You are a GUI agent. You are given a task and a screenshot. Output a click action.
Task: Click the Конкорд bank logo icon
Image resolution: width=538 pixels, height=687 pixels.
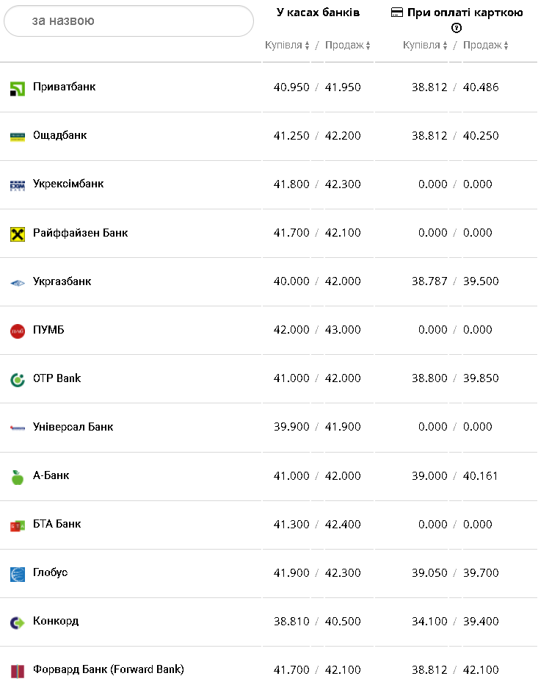(18, 623)
